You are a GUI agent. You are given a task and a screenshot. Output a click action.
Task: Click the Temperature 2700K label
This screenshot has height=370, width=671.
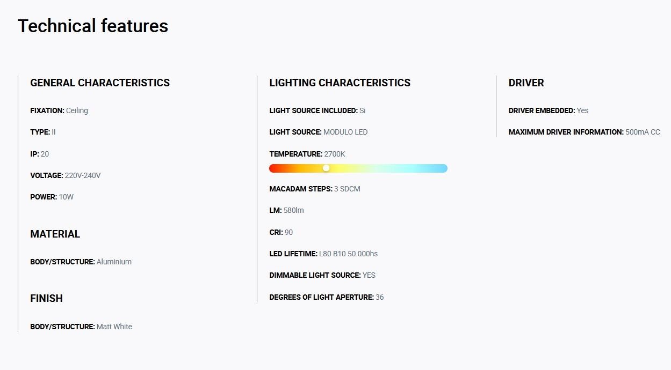click(x=307, y=154)
